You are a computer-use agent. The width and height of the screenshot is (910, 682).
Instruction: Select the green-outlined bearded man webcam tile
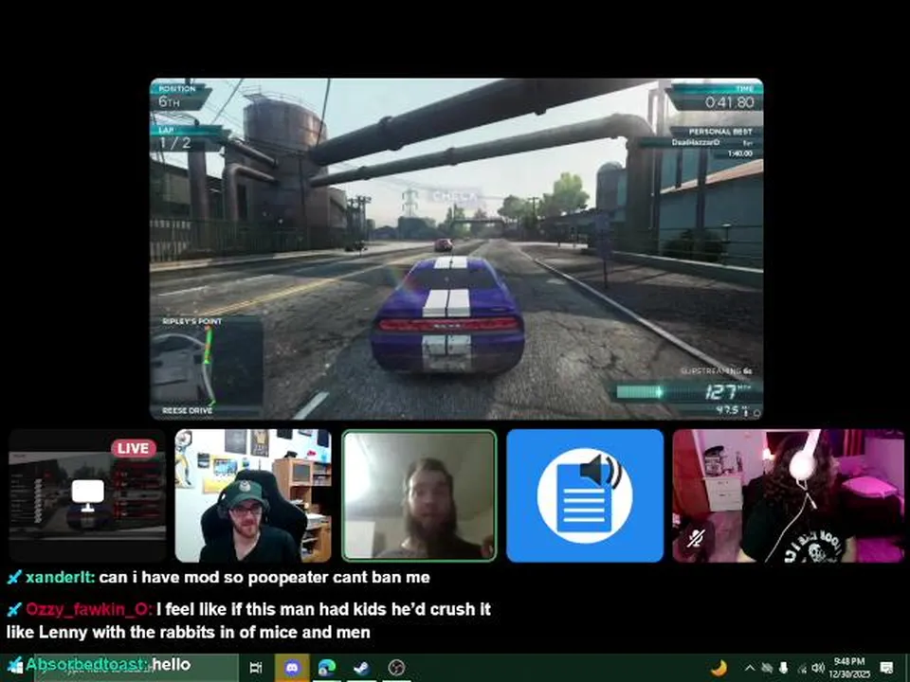coord(419,495)
